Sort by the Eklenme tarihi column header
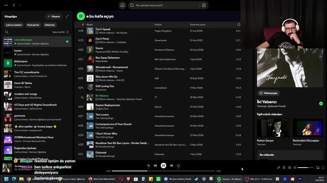 (x=198, y=25)
